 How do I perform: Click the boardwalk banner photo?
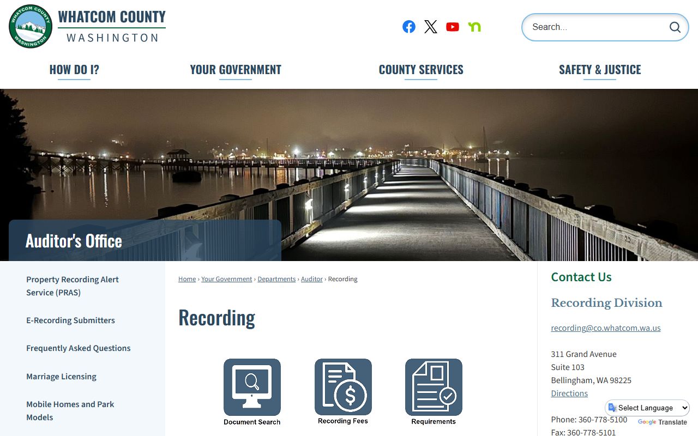pos(349,174)
